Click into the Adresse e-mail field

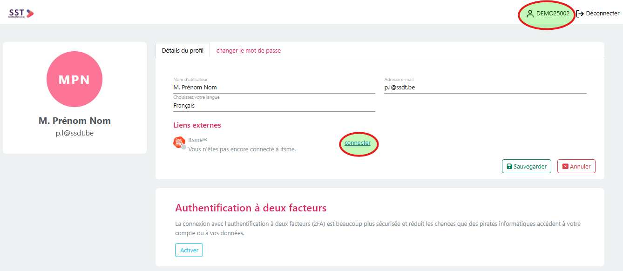click(485, 87)
